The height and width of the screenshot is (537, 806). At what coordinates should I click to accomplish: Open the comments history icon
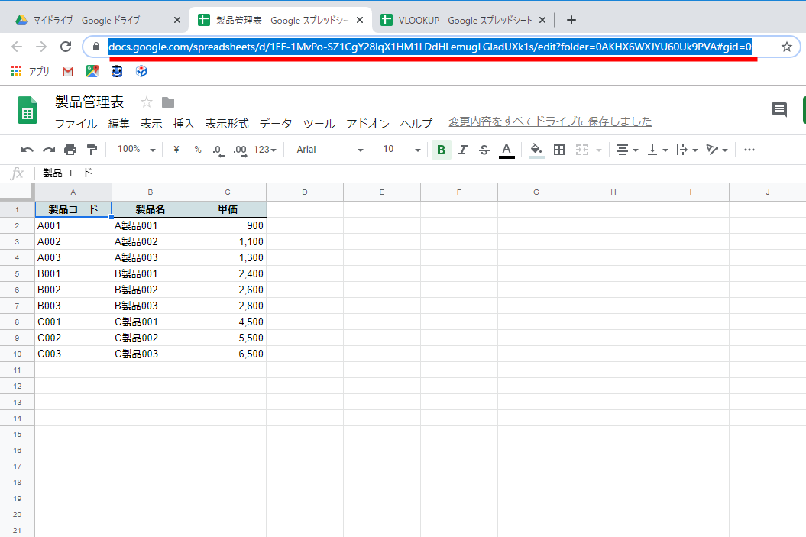779,109
